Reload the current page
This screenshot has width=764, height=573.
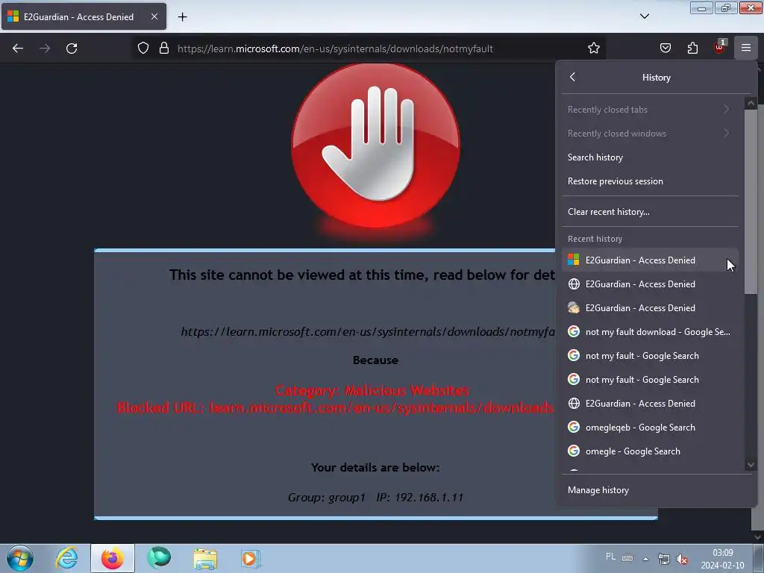72,48
